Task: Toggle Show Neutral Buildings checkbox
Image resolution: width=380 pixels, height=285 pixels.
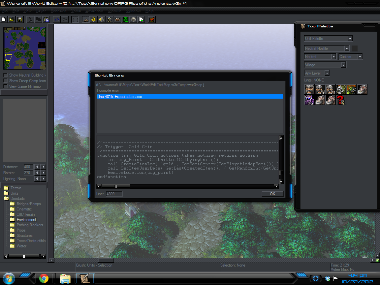Action: [x=6, y=75]
